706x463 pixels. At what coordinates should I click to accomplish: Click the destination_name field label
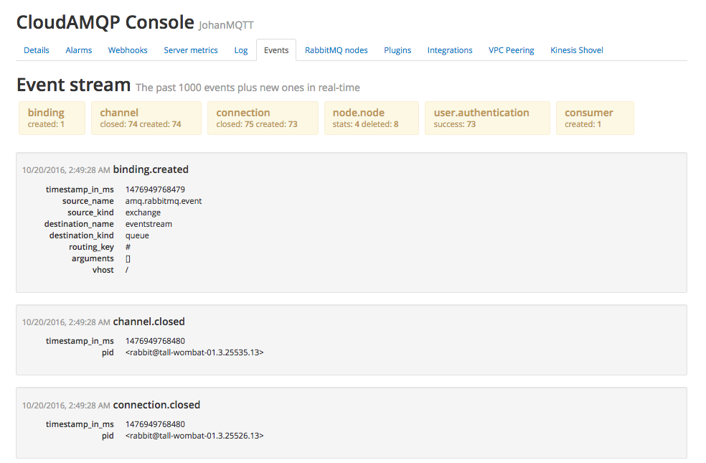pos(79,224)
